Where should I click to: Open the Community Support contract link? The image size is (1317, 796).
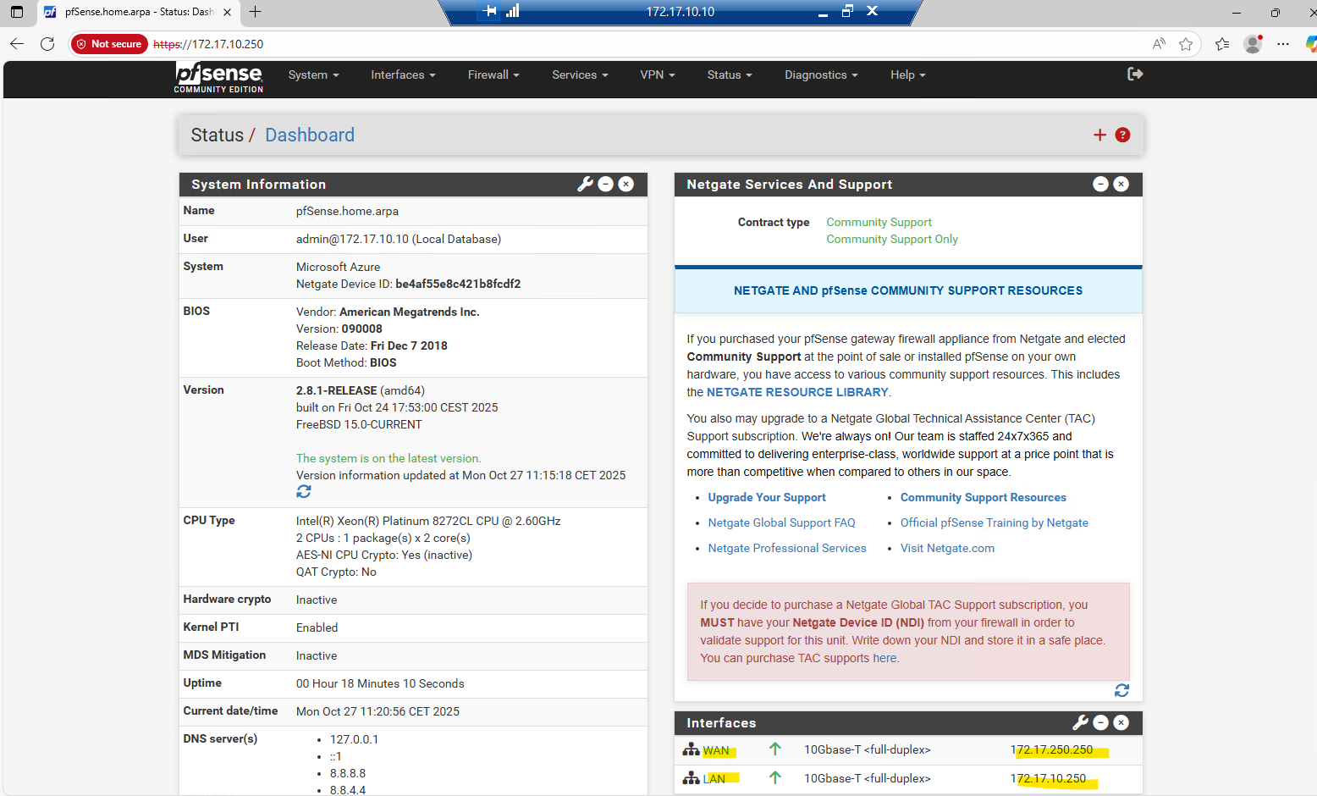click(x=879, y=222)
